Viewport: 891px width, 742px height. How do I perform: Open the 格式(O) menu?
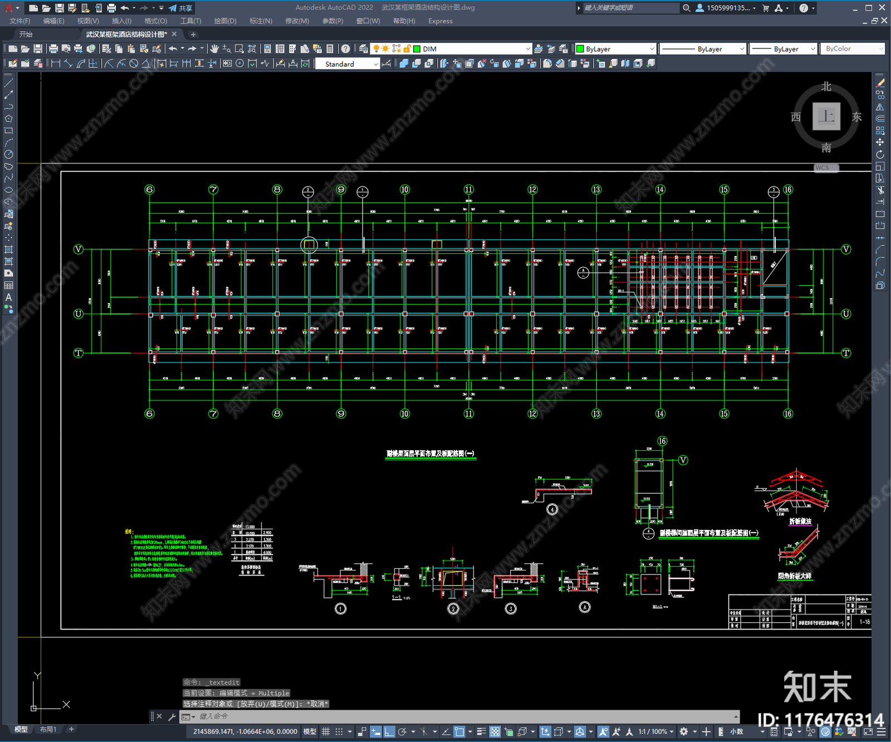(156, 21)
